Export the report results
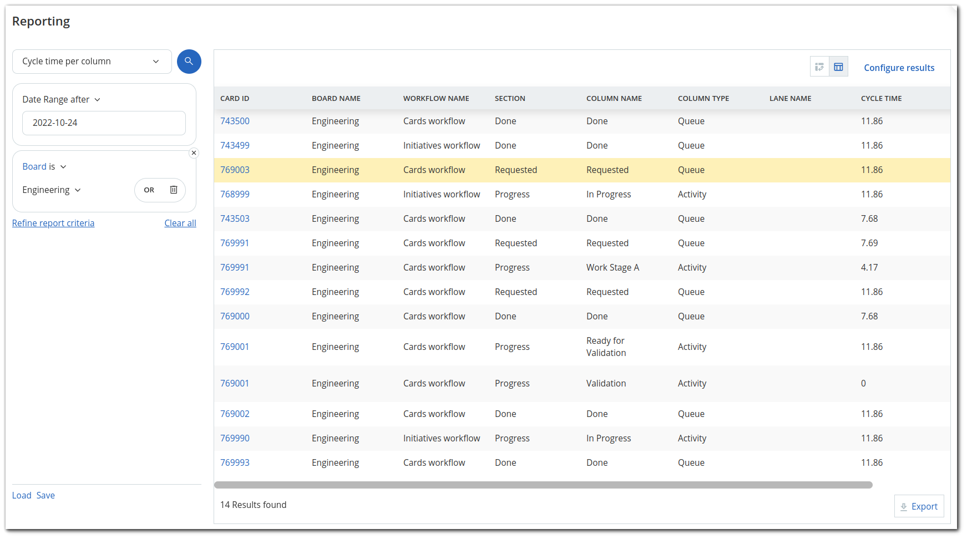Viewport: 967px width, 539px height. coord(919,506)
